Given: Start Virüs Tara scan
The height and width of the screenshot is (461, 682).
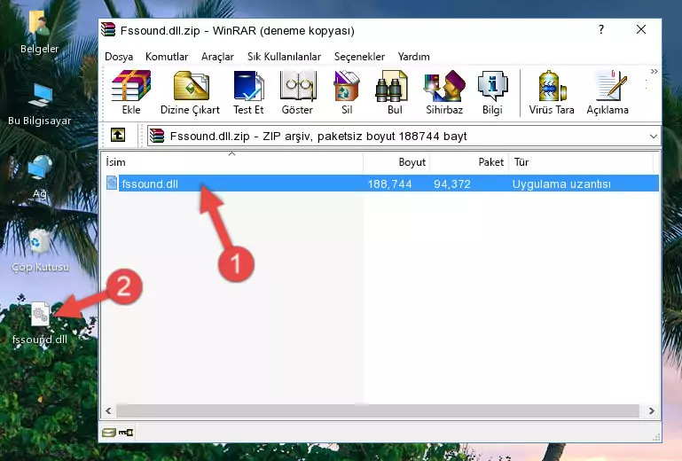Looking at the screenshot, I should coord(552,92).
